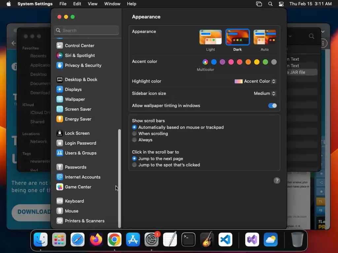
Task: Select When scrolling scroll bar option
Action: pos(134,134)
